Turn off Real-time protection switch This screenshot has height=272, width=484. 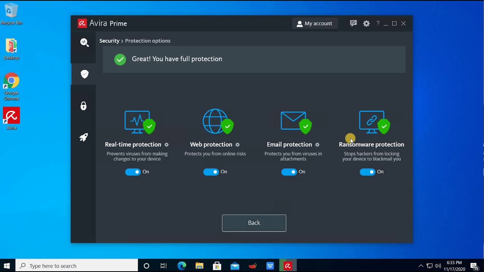(133, 172)
